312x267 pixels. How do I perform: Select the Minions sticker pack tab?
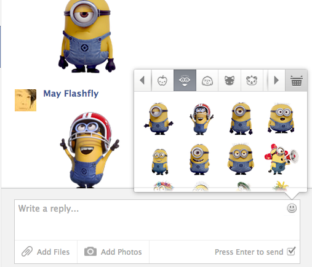[185, 81]
